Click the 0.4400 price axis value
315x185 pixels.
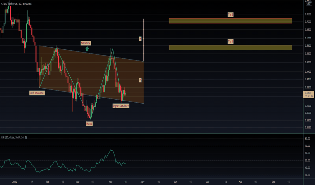[308, 72]
